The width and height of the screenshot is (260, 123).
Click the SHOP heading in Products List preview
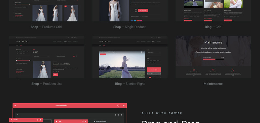point(35,52)
